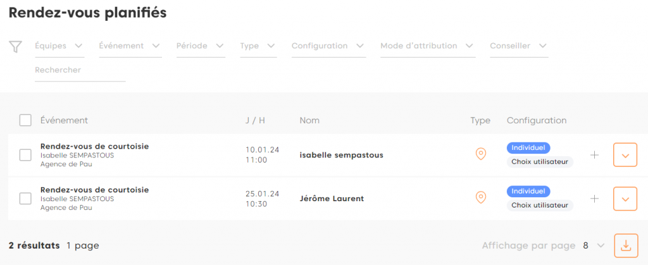Expand the 25.01.24 appointment row details
Image resolution: width=648 pixels, height=265 pixels.
(x=625, y=199)
